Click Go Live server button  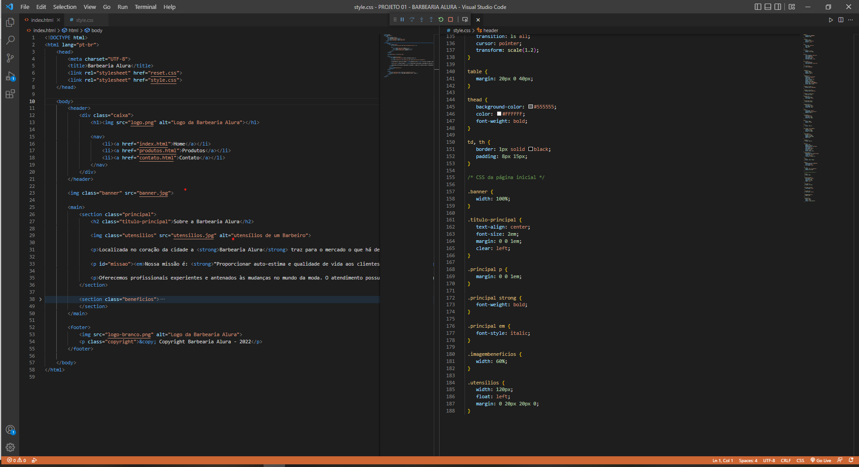pyautogui.click(x=821, y=460)
